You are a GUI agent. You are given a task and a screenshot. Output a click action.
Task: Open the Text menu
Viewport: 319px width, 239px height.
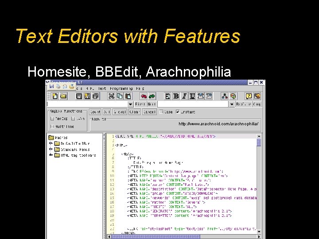102,89
